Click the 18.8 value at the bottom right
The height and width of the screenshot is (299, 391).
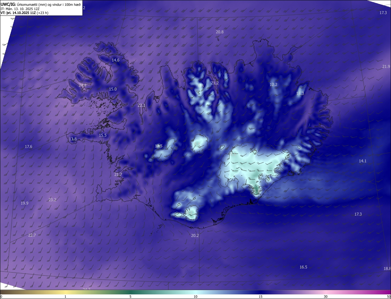click(x=387, y=269)
